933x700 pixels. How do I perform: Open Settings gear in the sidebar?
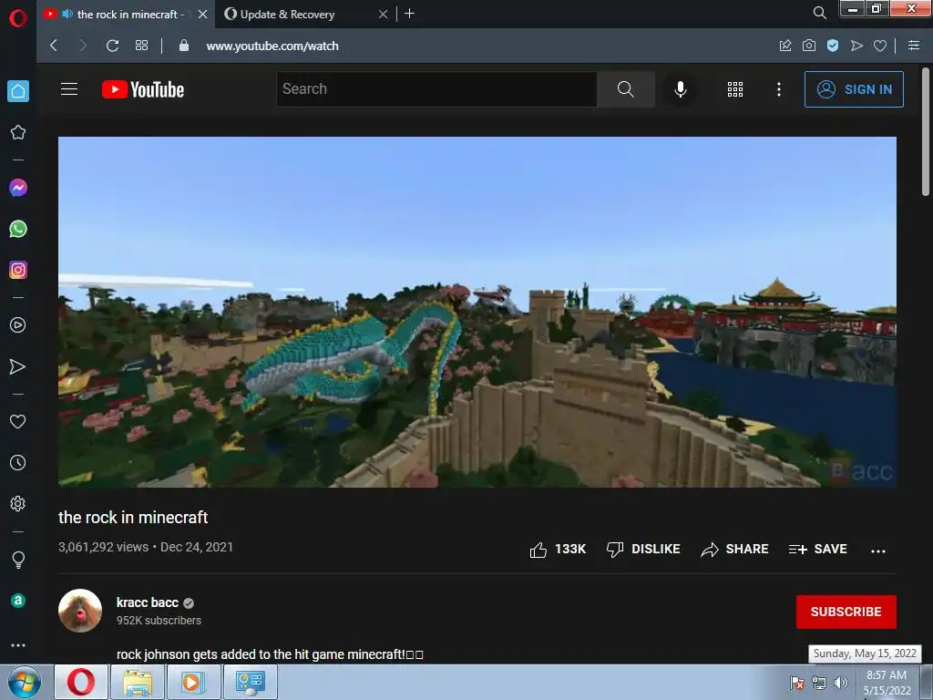[x=18, y=503]
